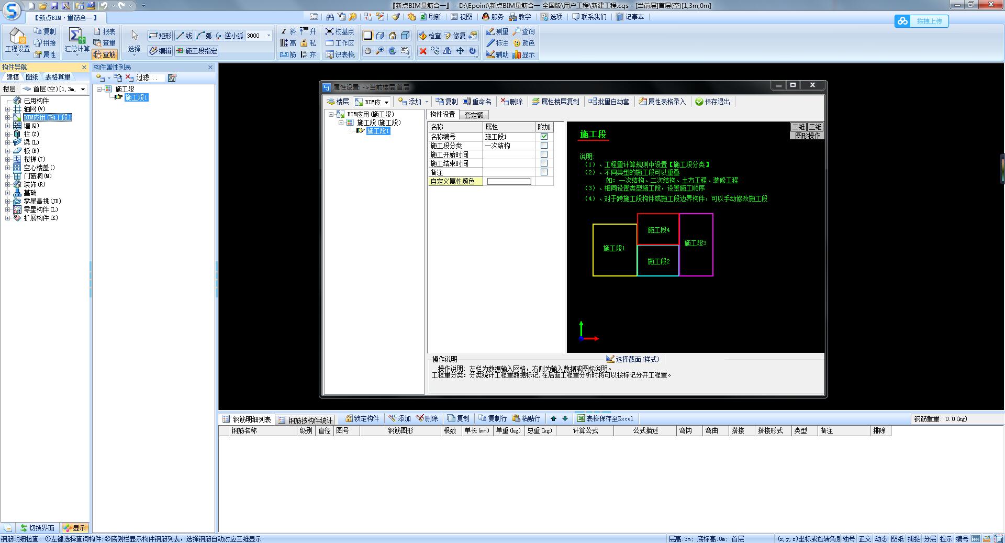Choose the 选择 arrow pointer tool
The image size is (1005, 543).
(x=135, y=41)
